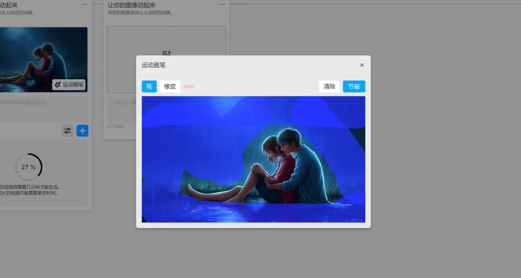Click the 运动画笔 brush badge on the thumbnail
The height and width of the screenshot is (278, 521).
tap(70, 85)
